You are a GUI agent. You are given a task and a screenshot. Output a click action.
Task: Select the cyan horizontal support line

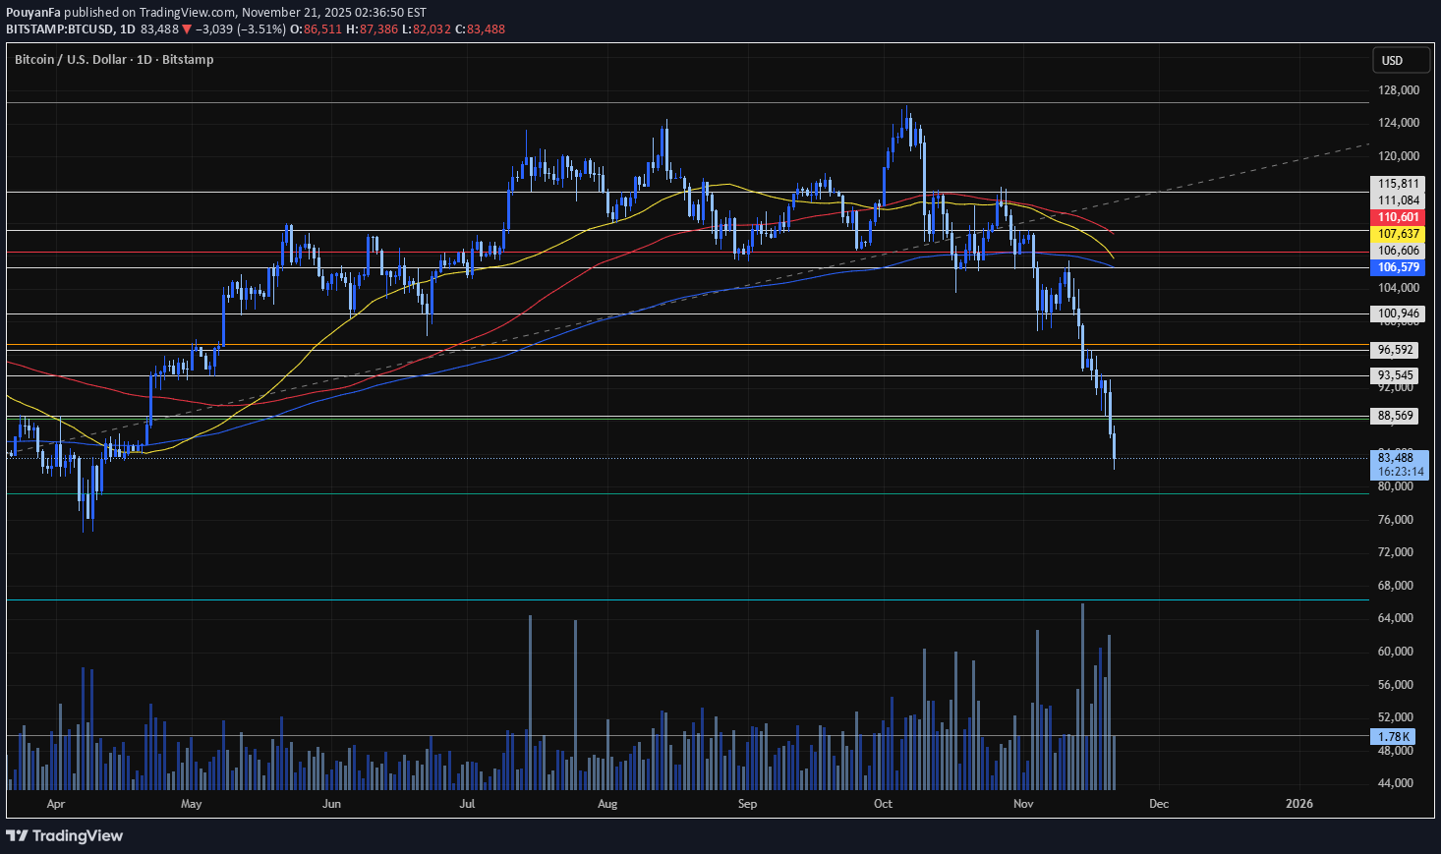coord(688,599)
